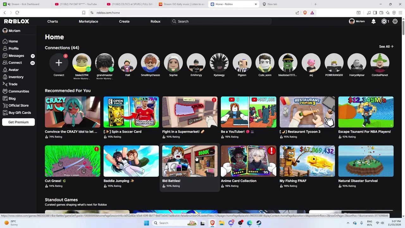Click the Profile icon in the sidebar
The width and height of the screenshot is (405, 228).
click(5, 48)
